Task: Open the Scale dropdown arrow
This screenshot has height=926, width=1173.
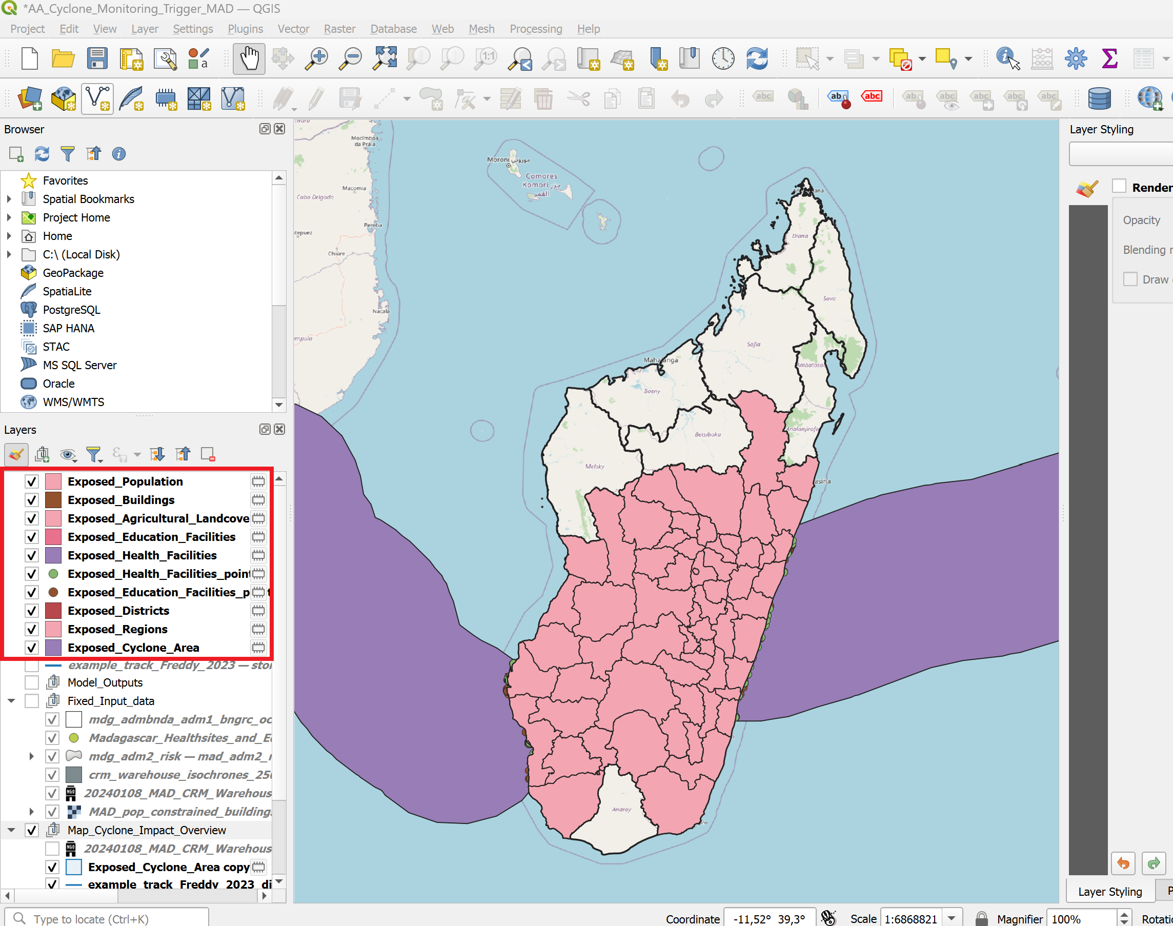Action: [952, 918]
